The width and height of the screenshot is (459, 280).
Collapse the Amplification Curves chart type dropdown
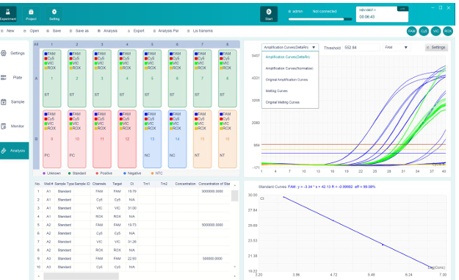coord(290,47)
